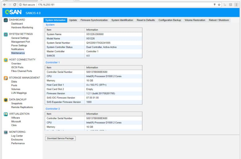Click the Monitoring section icon
The image size is (241, 159).
(x=6, y=132)
